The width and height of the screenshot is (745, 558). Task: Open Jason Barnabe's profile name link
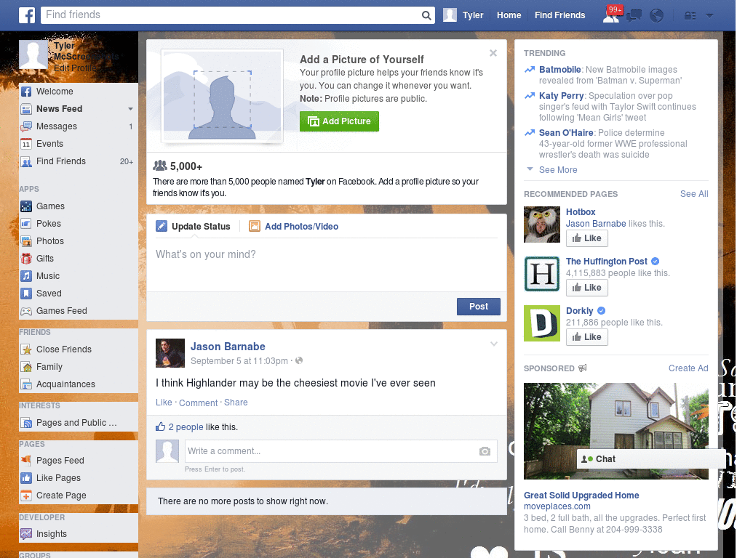pyautogui.click(x=228, y=347)
